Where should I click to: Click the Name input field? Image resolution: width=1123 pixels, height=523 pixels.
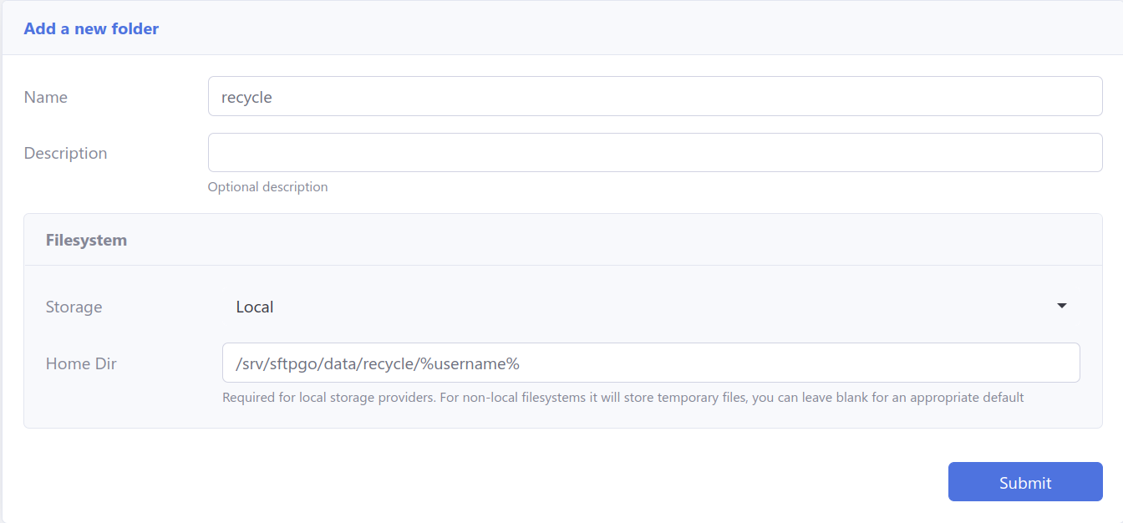(654, 97)
